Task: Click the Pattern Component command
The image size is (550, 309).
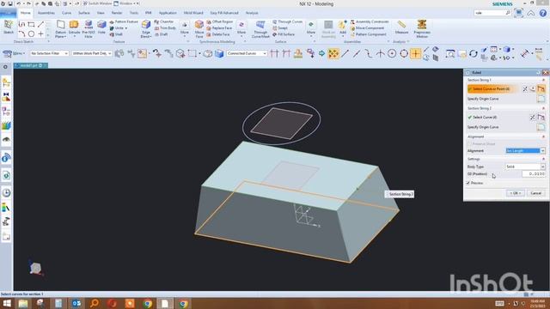Action: [369, 34]
